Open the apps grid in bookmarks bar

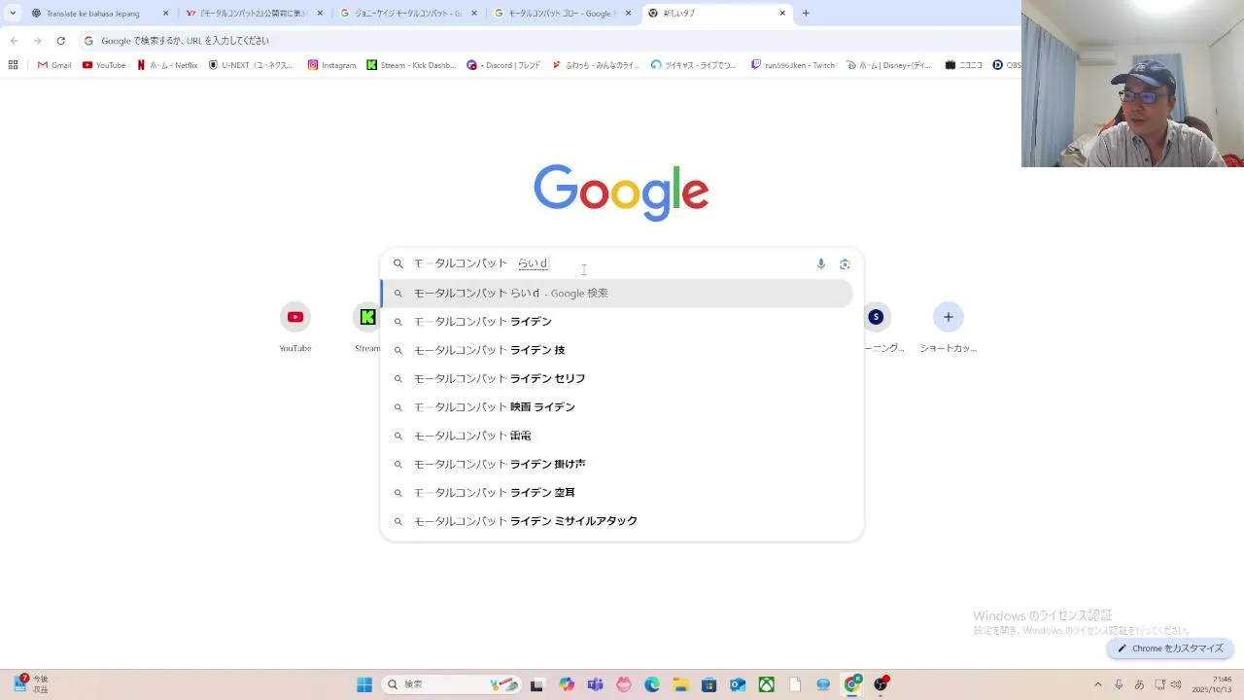(x=13, y=65)
